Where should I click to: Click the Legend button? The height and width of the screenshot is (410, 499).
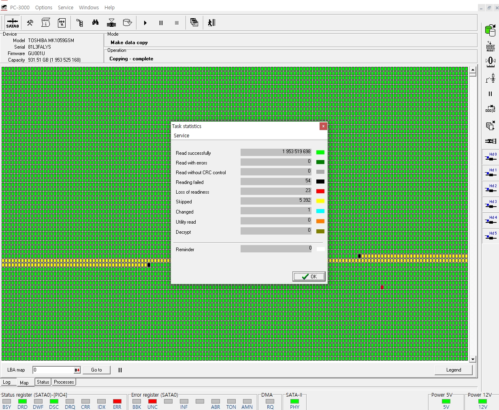453,370
